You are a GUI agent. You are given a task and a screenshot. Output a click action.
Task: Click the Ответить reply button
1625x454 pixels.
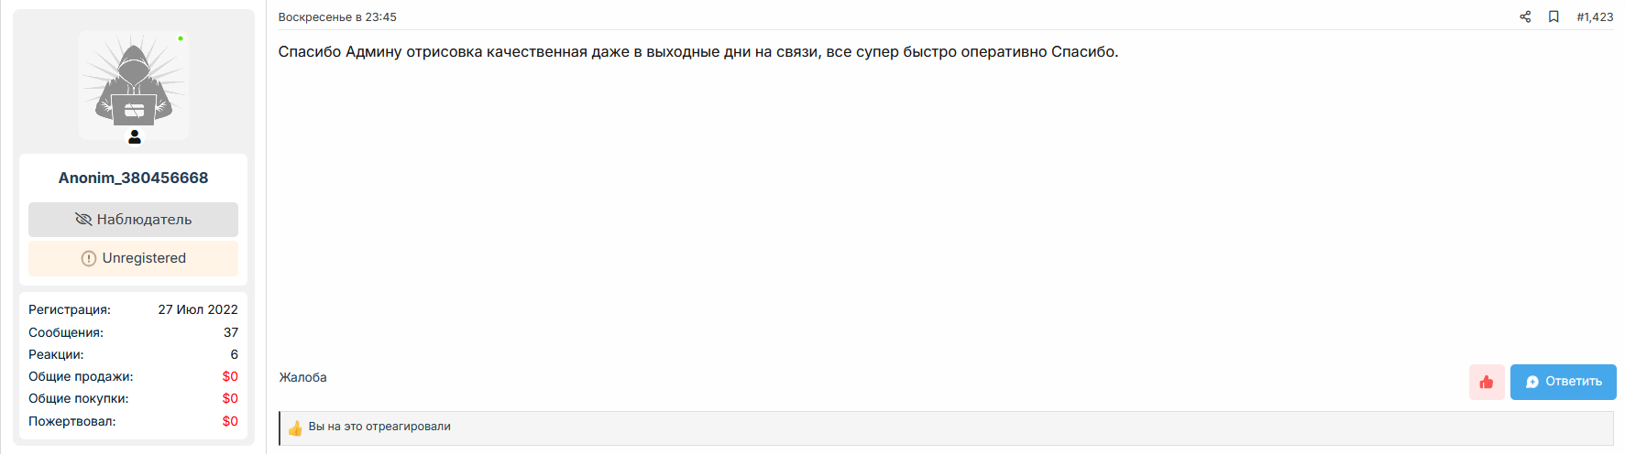(x=1564, y=382)
